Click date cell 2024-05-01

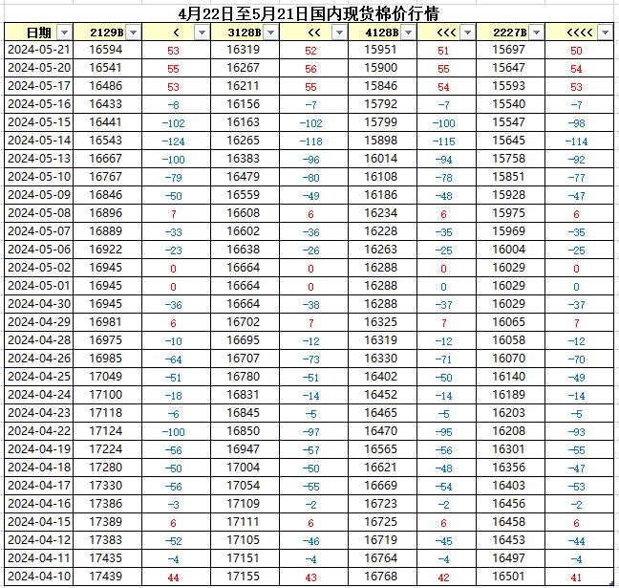[38, 286]
